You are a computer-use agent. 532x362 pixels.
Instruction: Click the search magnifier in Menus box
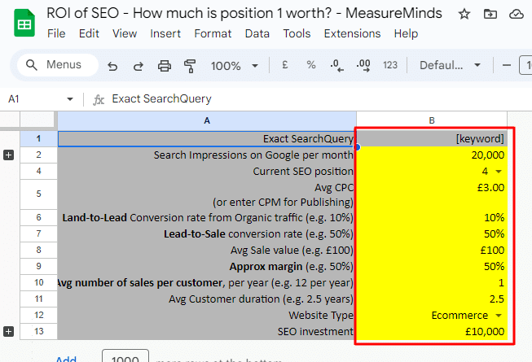(x=32, y=65)
